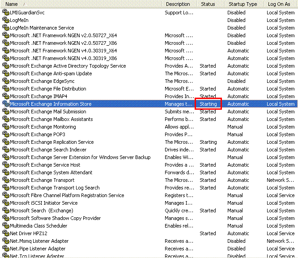Select the LogMeIn service name

tap(19, 20)
